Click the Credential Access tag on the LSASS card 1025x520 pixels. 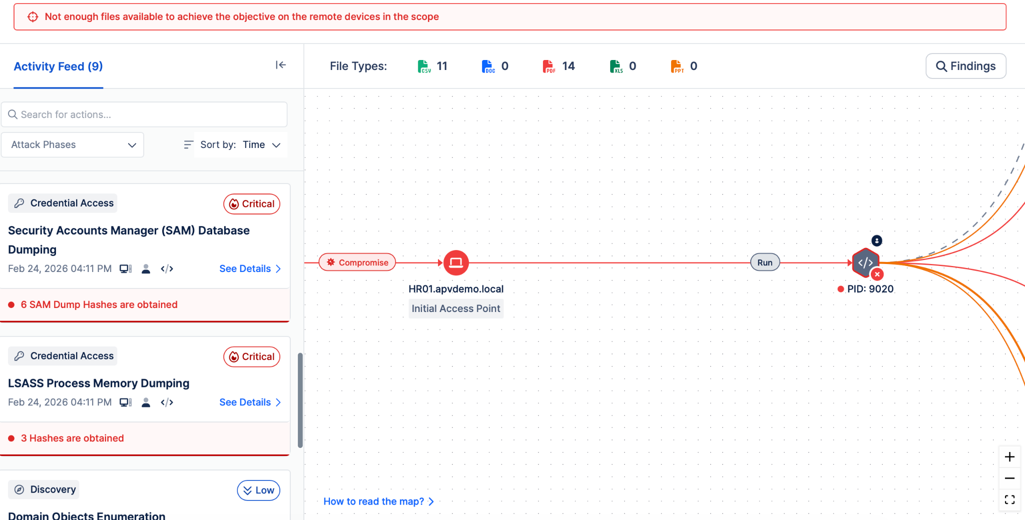(x=63, y=356)
